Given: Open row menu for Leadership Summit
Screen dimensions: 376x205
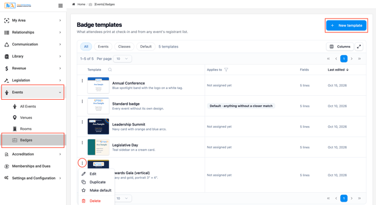Looking at the screenshot, I should 82,122.
